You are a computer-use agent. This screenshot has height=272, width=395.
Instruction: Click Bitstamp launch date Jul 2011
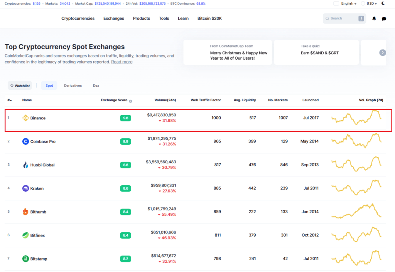[x=311, y=259]
